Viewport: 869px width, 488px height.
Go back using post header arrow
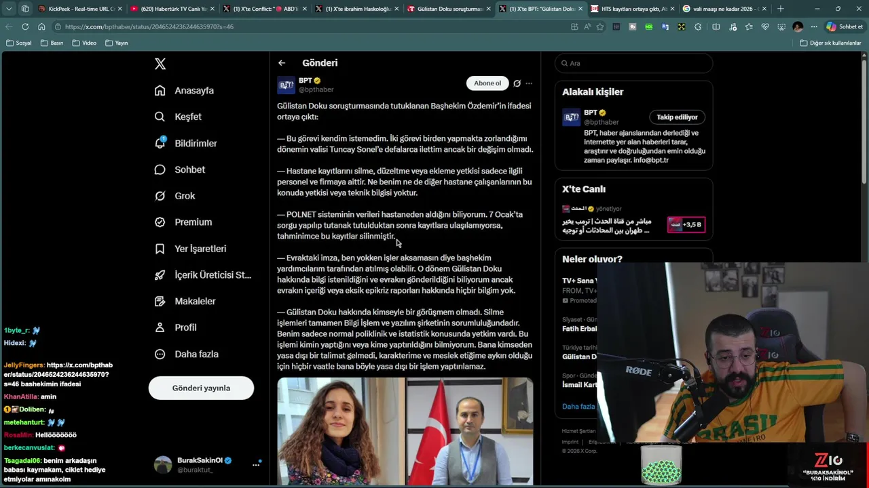point(282,63)
